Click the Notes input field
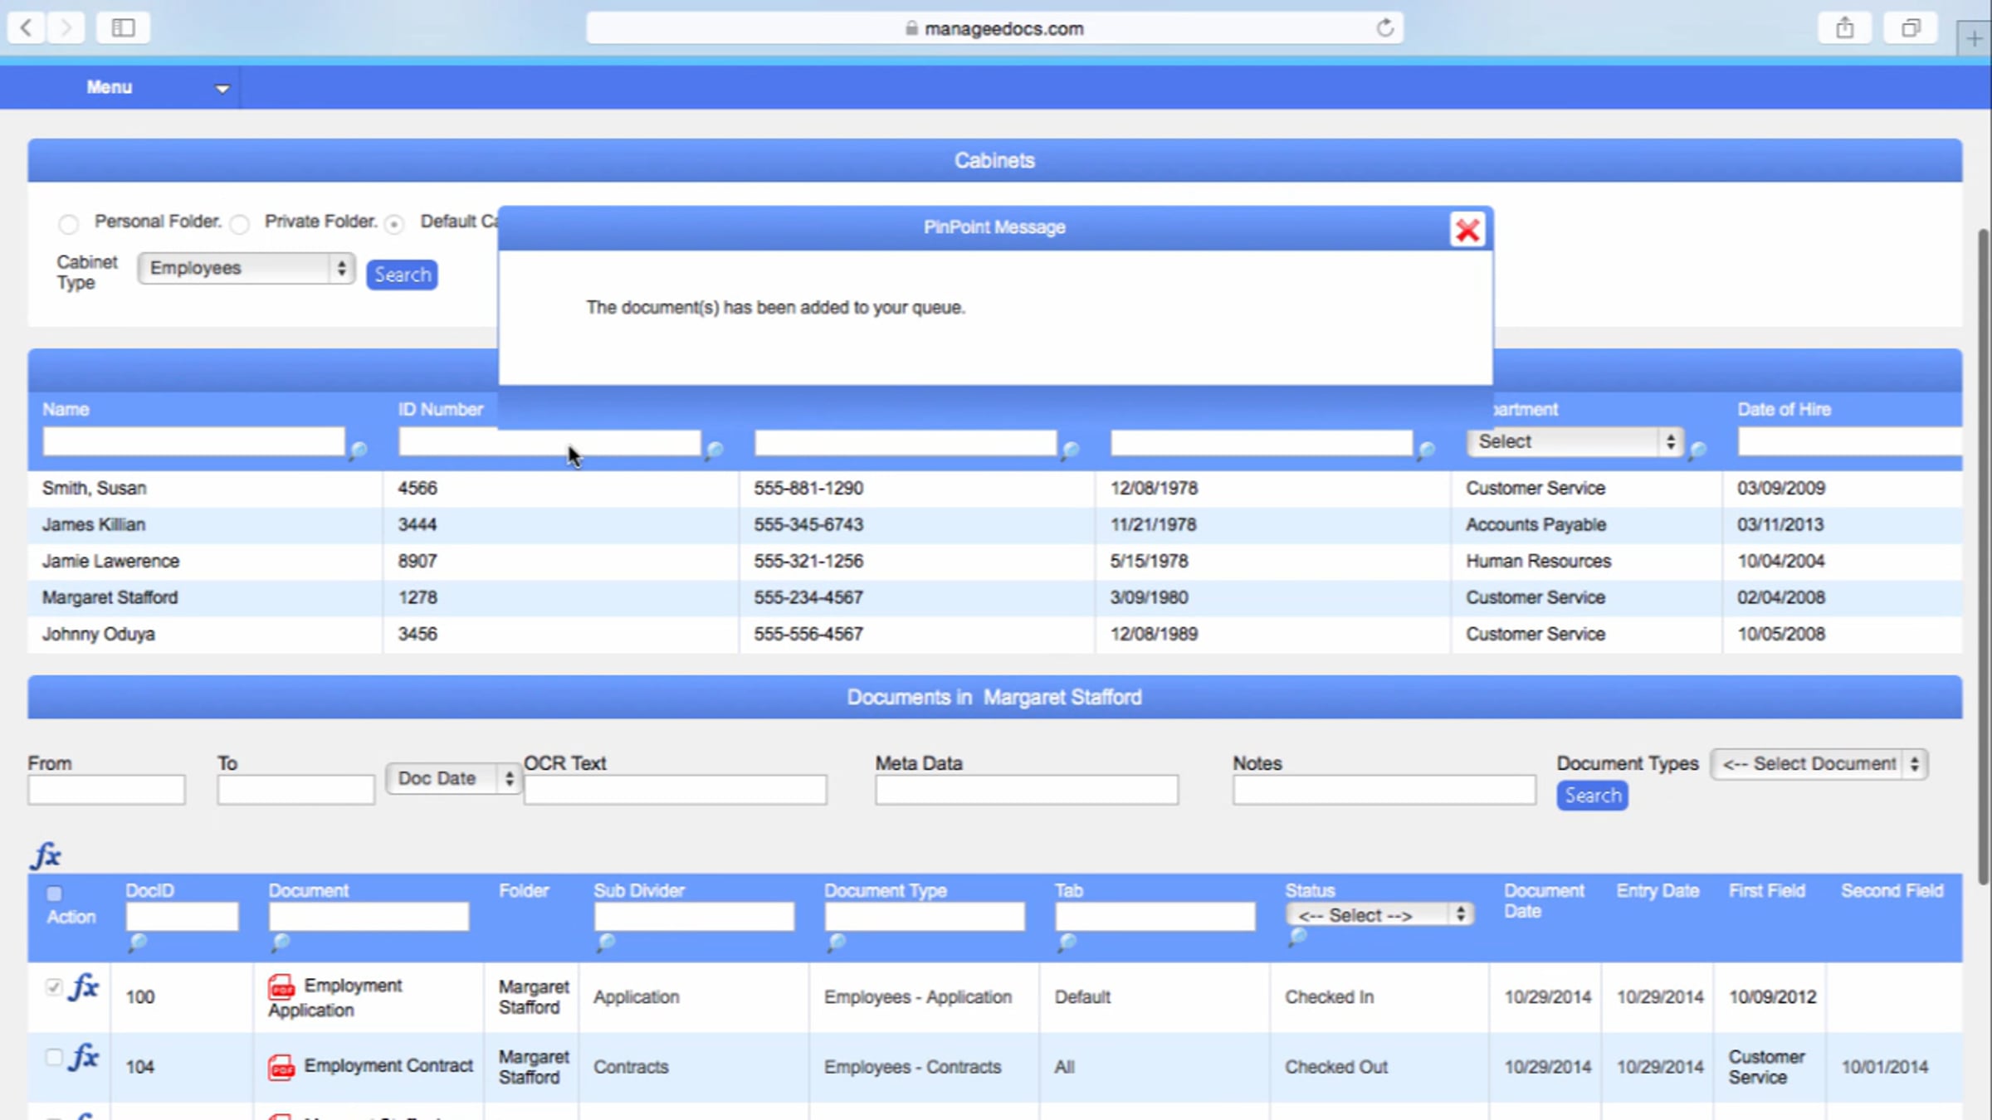This screenshot has height=1120, width=1992. 1384,790
